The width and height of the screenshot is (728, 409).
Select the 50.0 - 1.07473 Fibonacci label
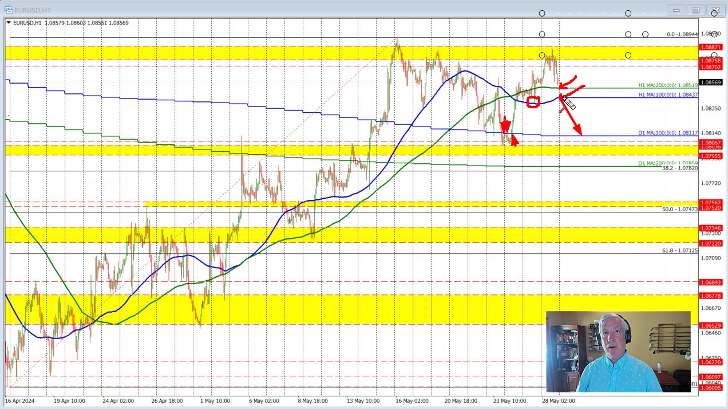tap(680, 209)
